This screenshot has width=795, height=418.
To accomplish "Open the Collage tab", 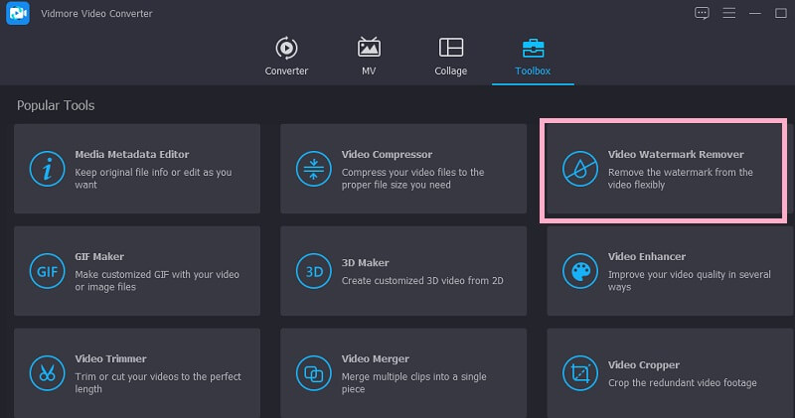I will [450, 57].
